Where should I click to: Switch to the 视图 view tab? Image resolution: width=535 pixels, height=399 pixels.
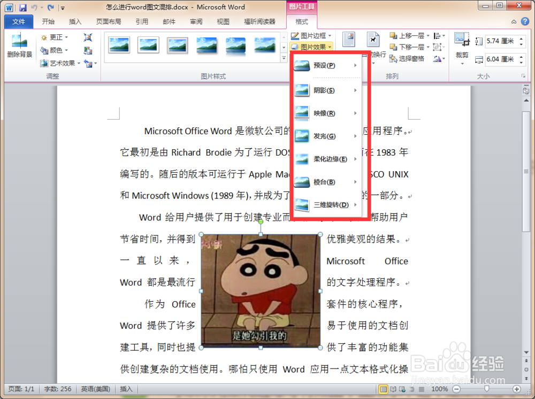pyautogui.click(x=223, y=21)
